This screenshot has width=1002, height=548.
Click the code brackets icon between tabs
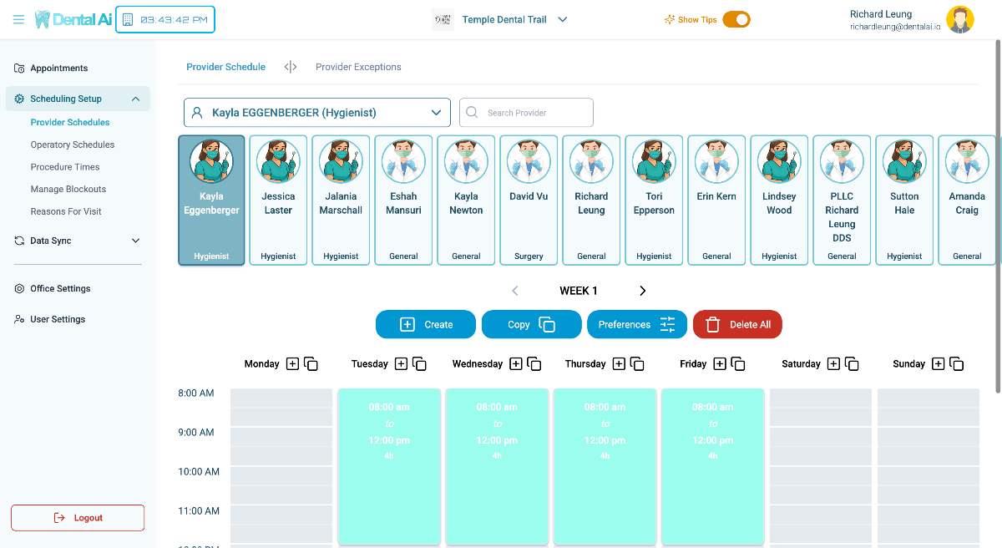point(291,67)
